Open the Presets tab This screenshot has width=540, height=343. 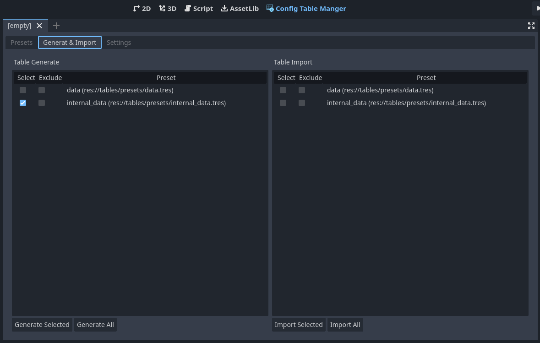[x=22, y=43]
